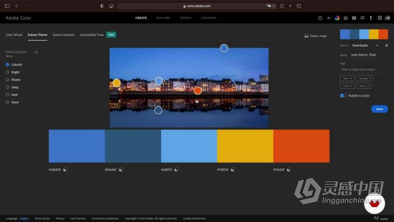Open the Creative Cloud icon
394x222 pixels.
tap(388, 18)
